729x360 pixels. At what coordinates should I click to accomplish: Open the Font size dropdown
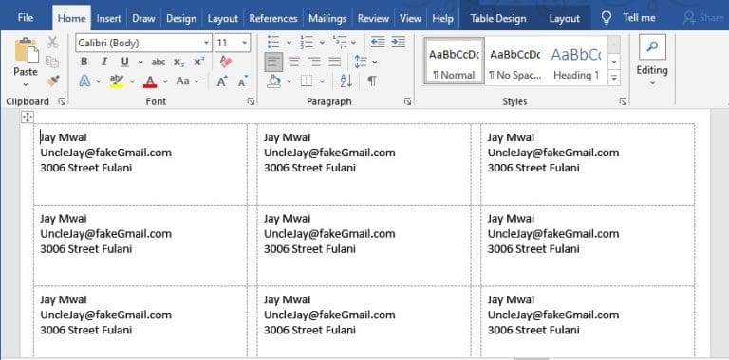pos(245,44)
